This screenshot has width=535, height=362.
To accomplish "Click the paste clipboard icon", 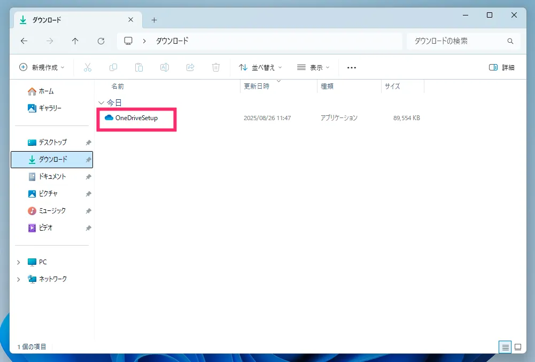I will tap(139, 67).
